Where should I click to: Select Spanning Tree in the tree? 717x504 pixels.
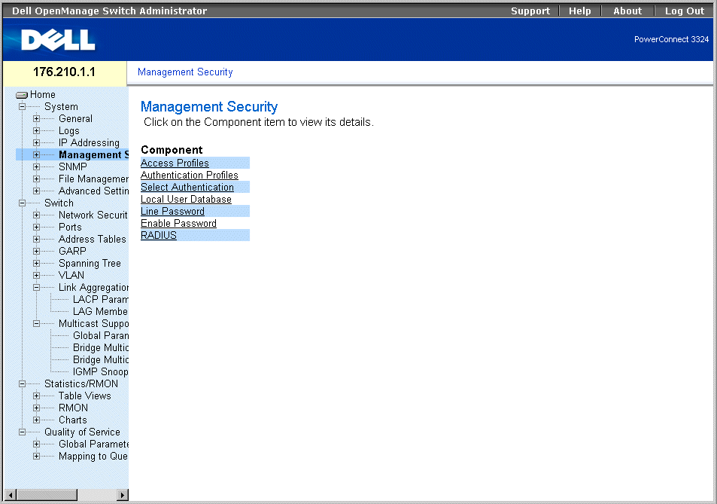pos(90,263)
